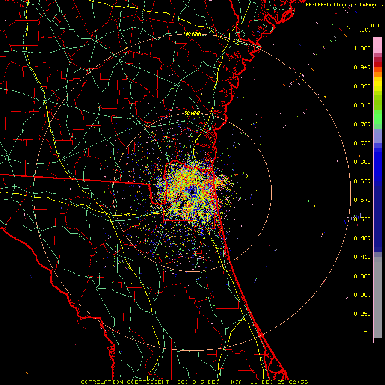Click the 0.840 scale value
This screenshot has width=385, height=385.
click(362, 105)
